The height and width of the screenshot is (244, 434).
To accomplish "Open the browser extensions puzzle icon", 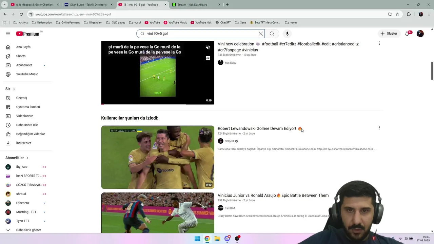I will [409, 14].
